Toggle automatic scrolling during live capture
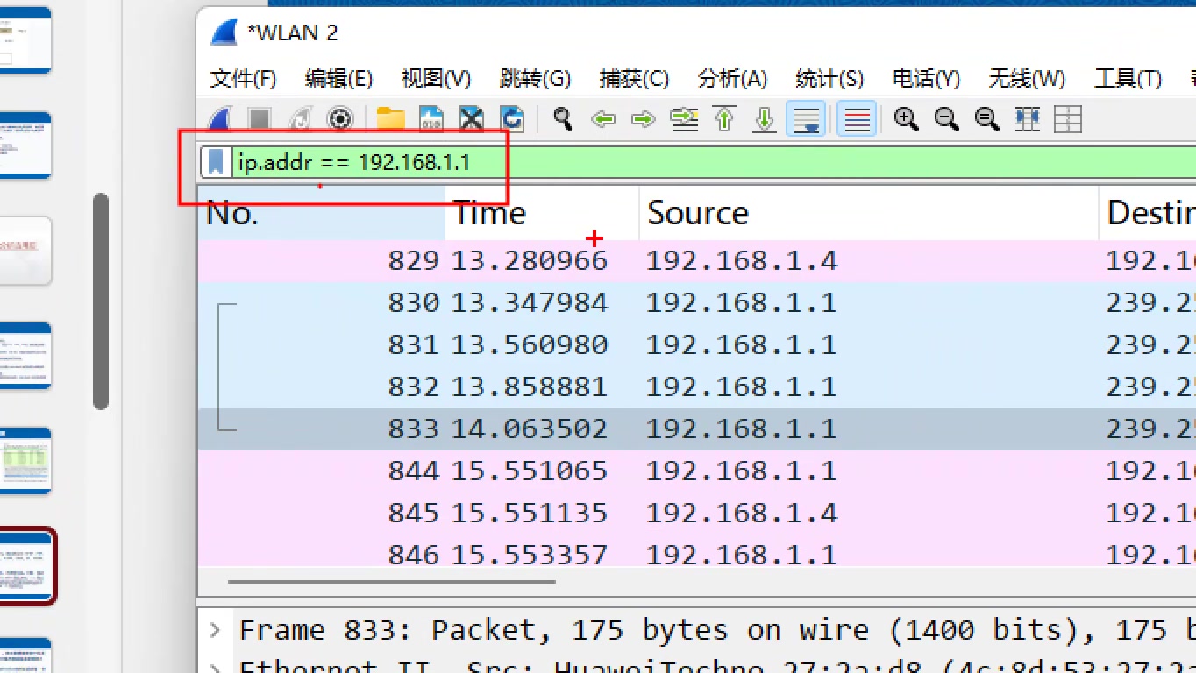 pyautogui.click(x=806, y=118)
